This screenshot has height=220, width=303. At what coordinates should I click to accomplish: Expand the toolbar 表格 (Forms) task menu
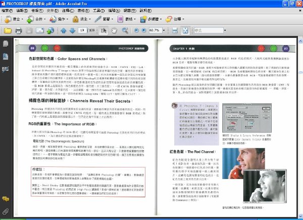pyautogui.click(x=127, y=19)
